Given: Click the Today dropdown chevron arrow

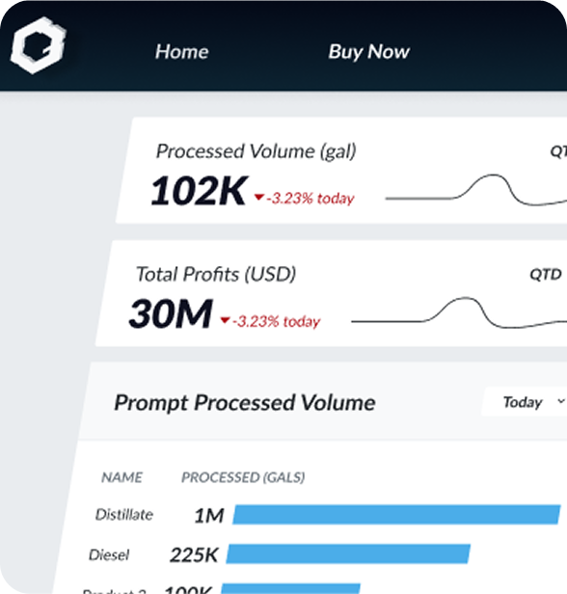Looking at the screenshot, I should coord(561,401).
